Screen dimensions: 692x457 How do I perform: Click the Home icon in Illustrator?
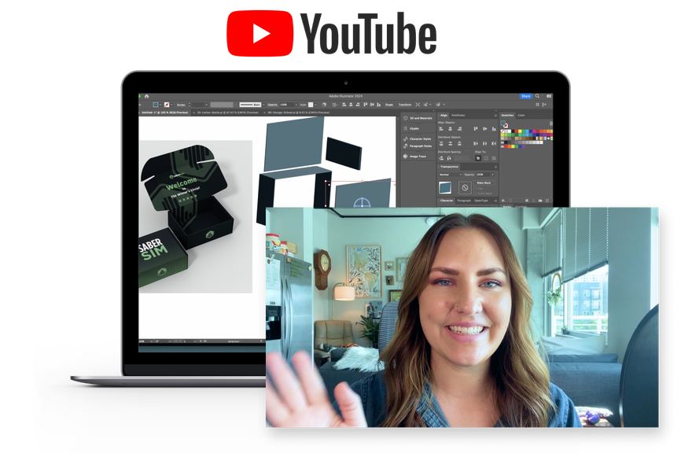pyautogui.click(x=147, y=96)
